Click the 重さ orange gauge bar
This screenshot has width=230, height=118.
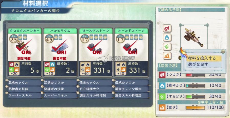(195, 108)
